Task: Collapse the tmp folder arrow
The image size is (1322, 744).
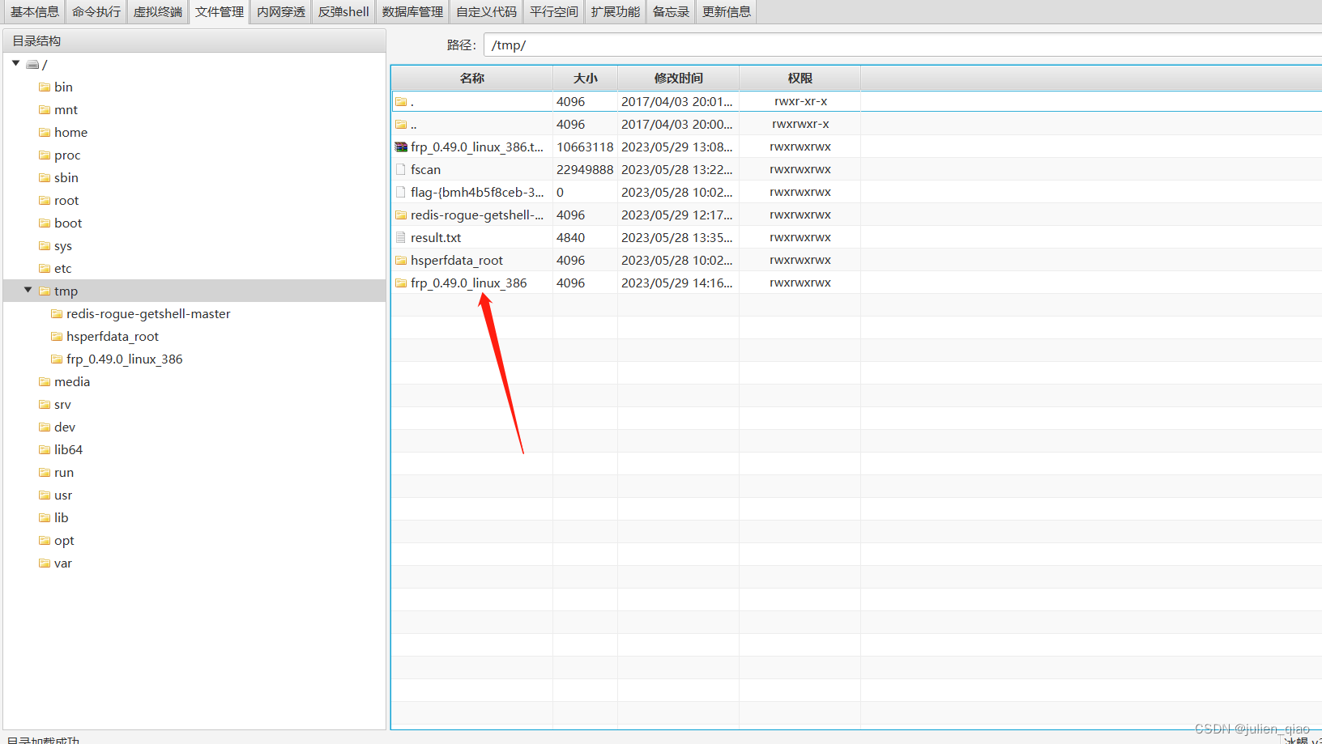Action: pyautogui.click(x=28, y=290)
